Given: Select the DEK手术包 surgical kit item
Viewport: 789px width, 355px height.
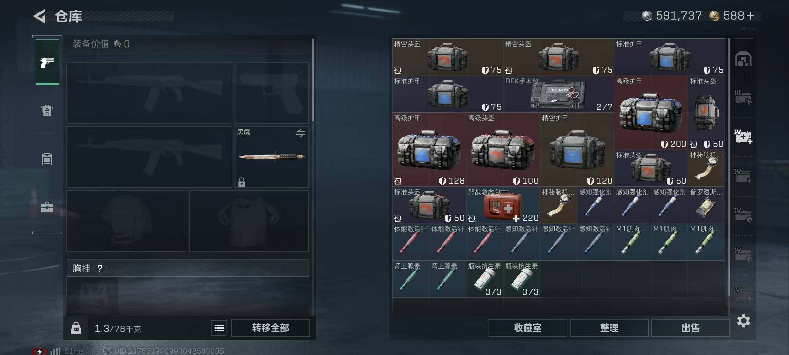Looking at the screenshot, I should [x=558, y=94].
